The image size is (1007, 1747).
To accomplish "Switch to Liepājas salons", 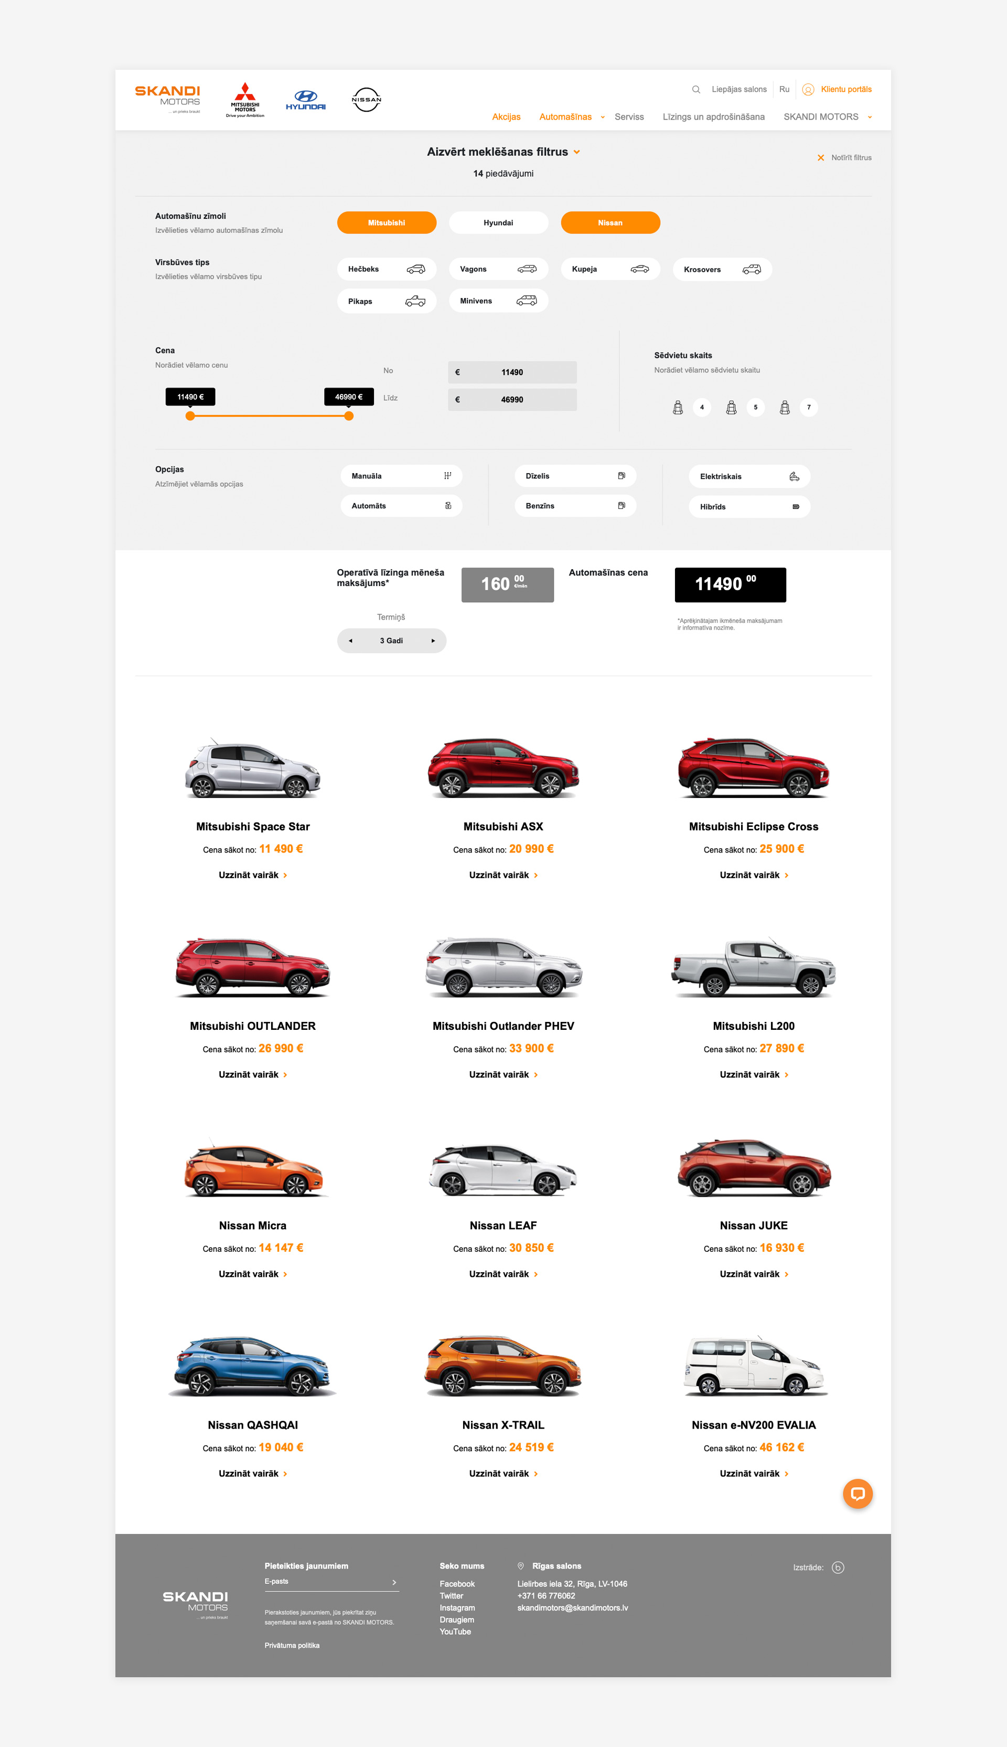I will click(x=738, y=89).
